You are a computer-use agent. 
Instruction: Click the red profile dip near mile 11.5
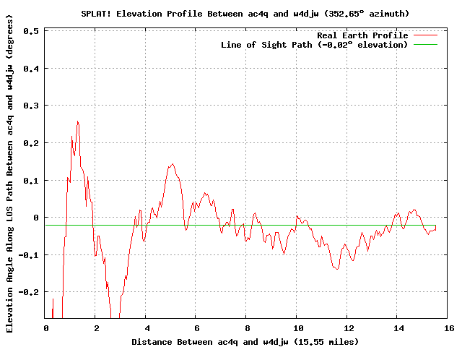pyautogui.click(x=337, y=269)
